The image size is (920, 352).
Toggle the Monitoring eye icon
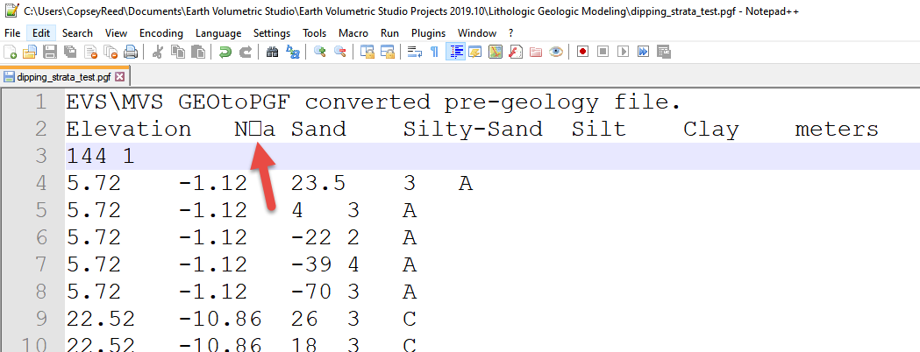click(556, 53)
